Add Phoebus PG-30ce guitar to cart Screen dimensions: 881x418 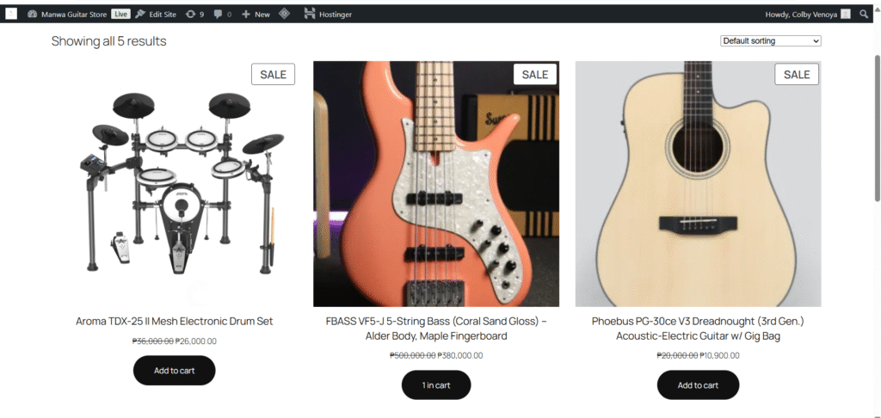(x=698, y=384)
